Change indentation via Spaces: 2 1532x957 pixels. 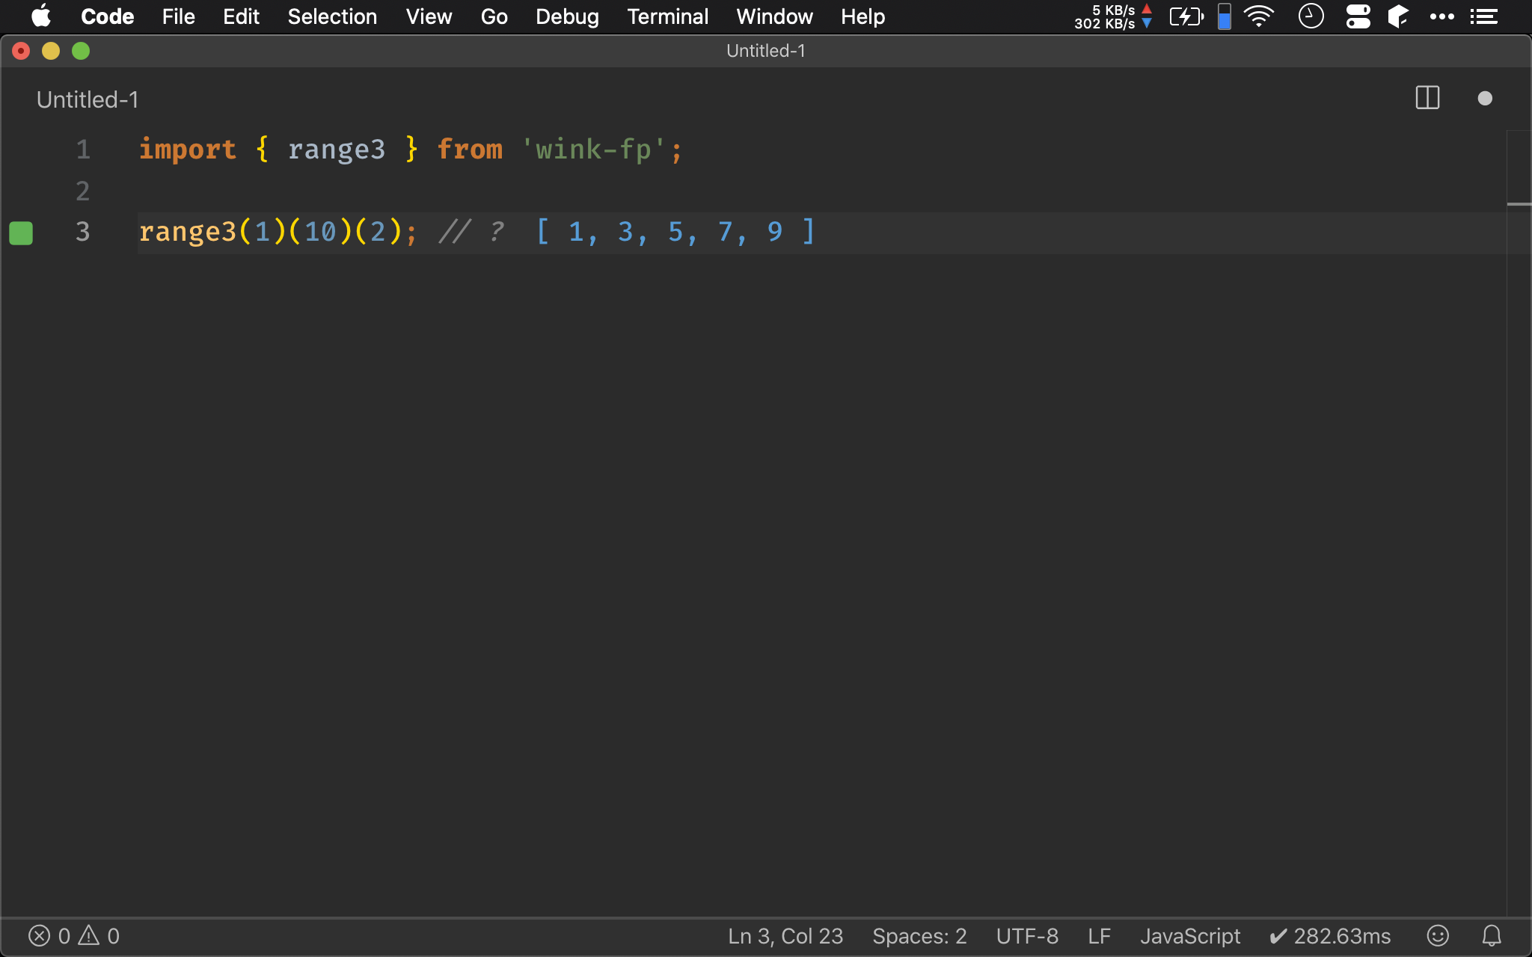[919, 935]
